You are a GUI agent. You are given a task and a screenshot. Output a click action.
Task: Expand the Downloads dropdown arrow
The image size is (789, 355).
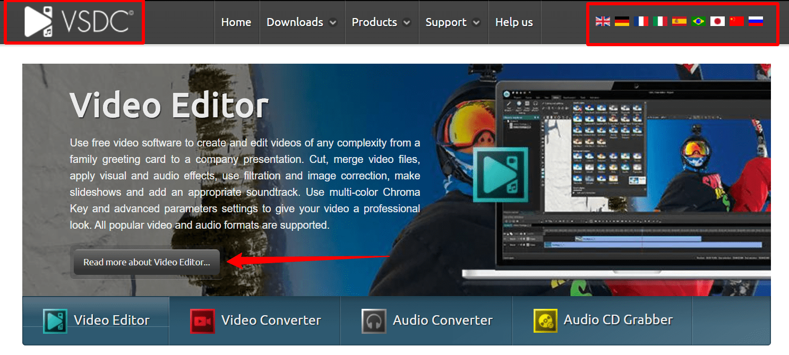pyautogui.click(x=333, y=23)
